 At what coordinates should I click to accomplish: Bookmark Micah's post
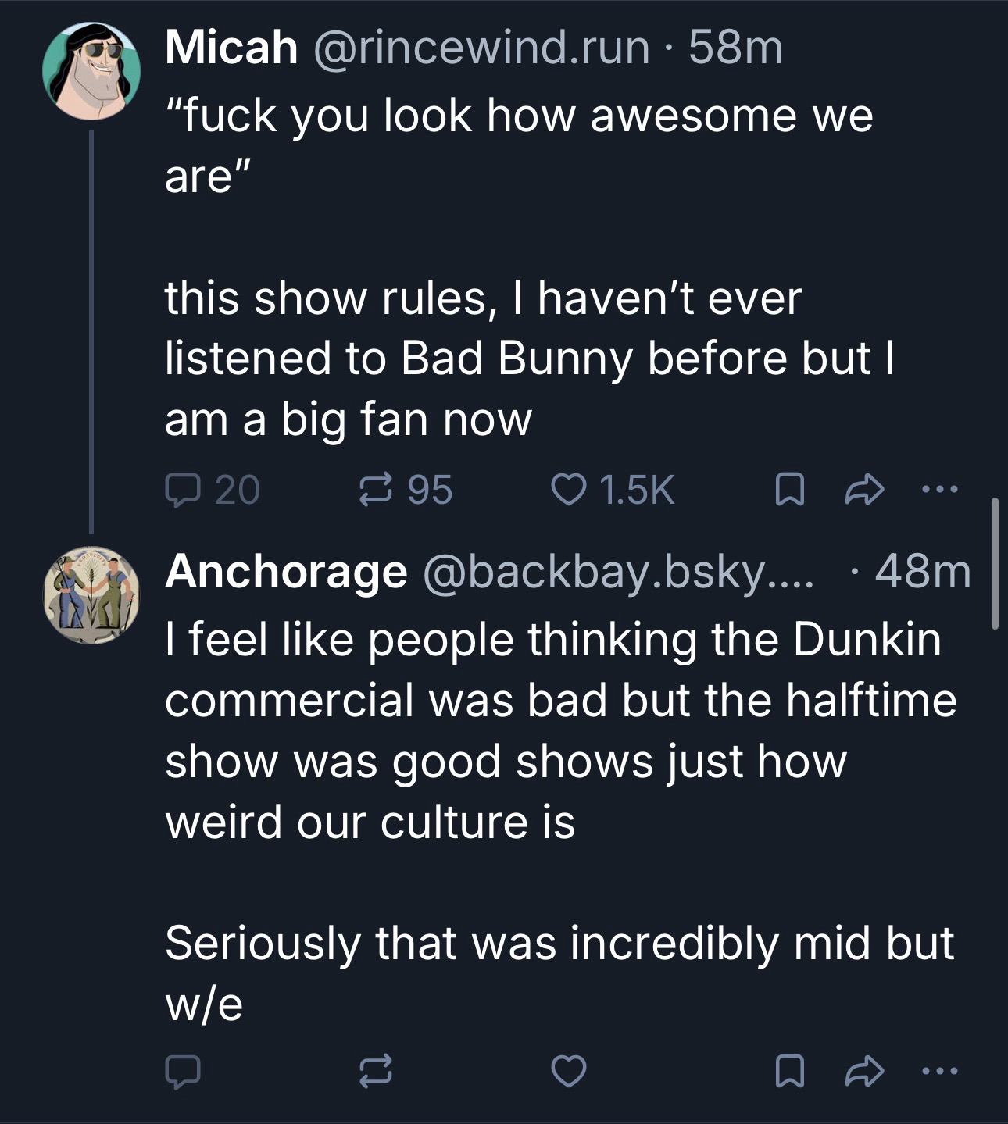[788, 491]
